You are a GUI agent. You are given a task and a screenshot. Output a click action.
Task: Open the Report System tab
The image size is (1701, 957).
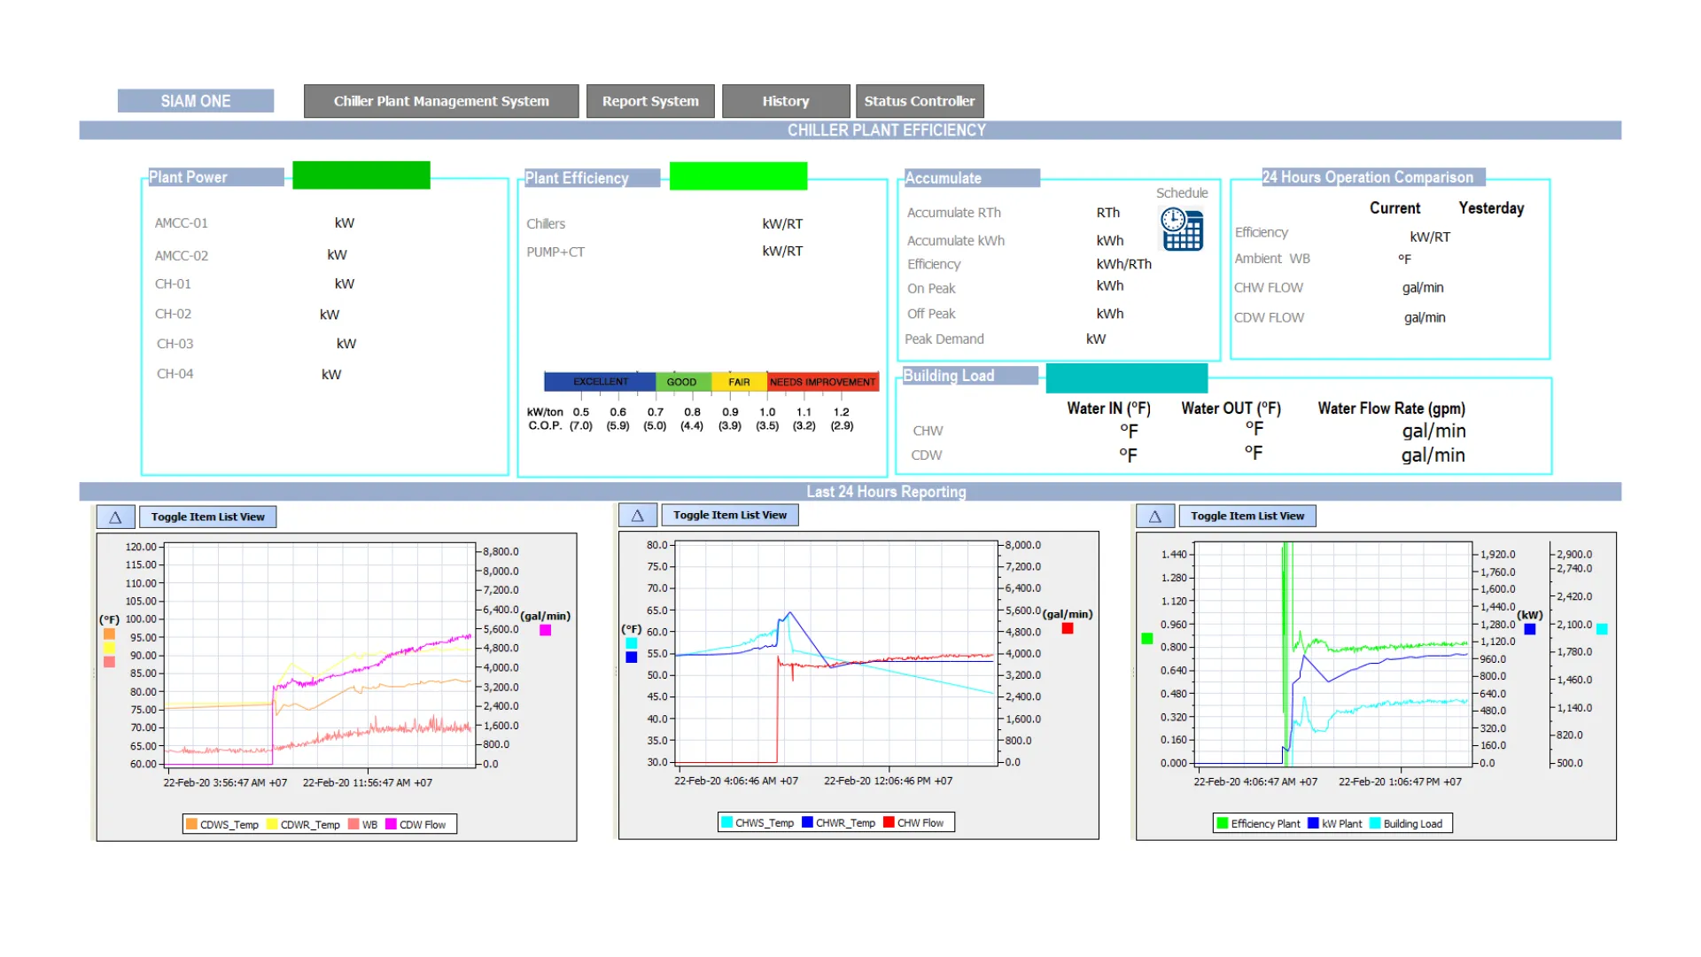click(x=650, y=102)
